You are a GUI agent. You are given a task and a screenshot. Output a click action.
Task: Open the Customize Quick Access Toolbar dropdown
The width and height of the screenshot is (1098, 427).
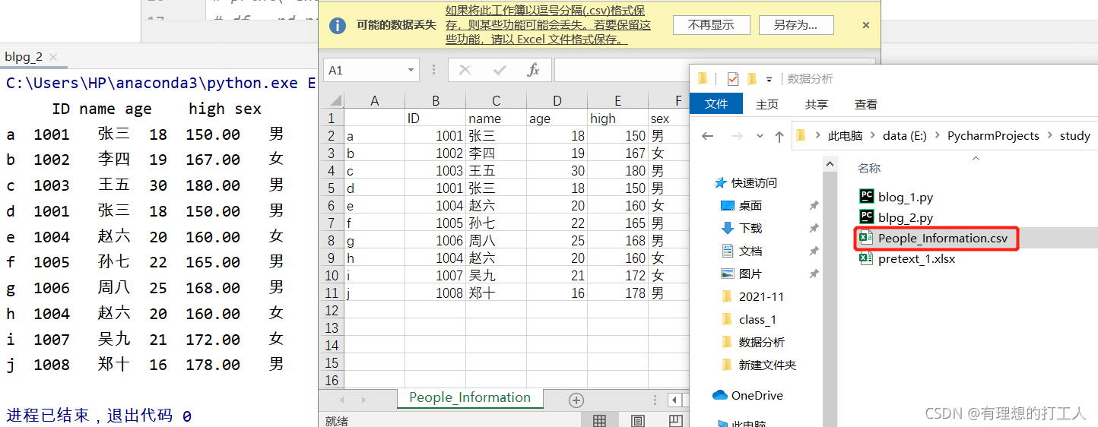(770, 79)
